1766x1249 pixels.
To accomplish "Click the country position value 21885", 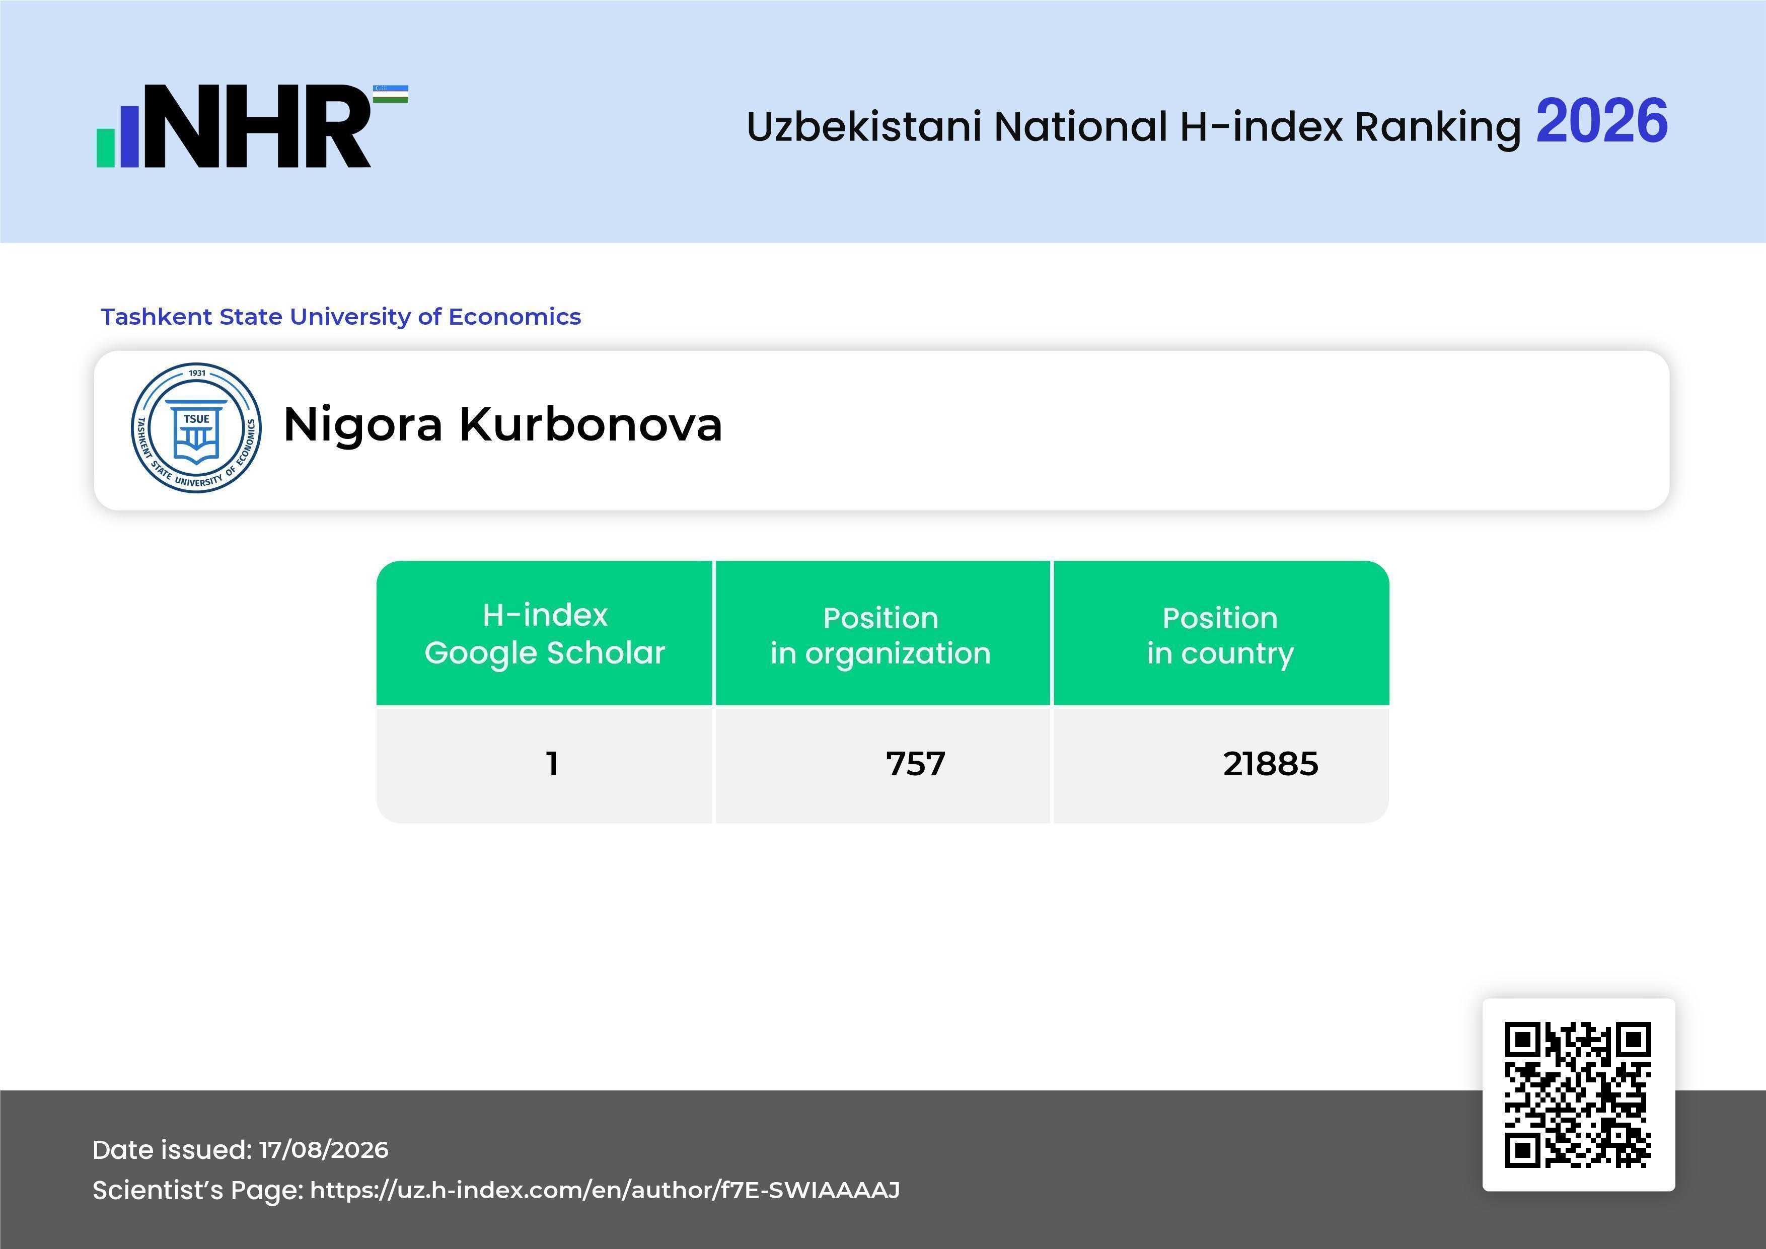I will point(1271,764).
